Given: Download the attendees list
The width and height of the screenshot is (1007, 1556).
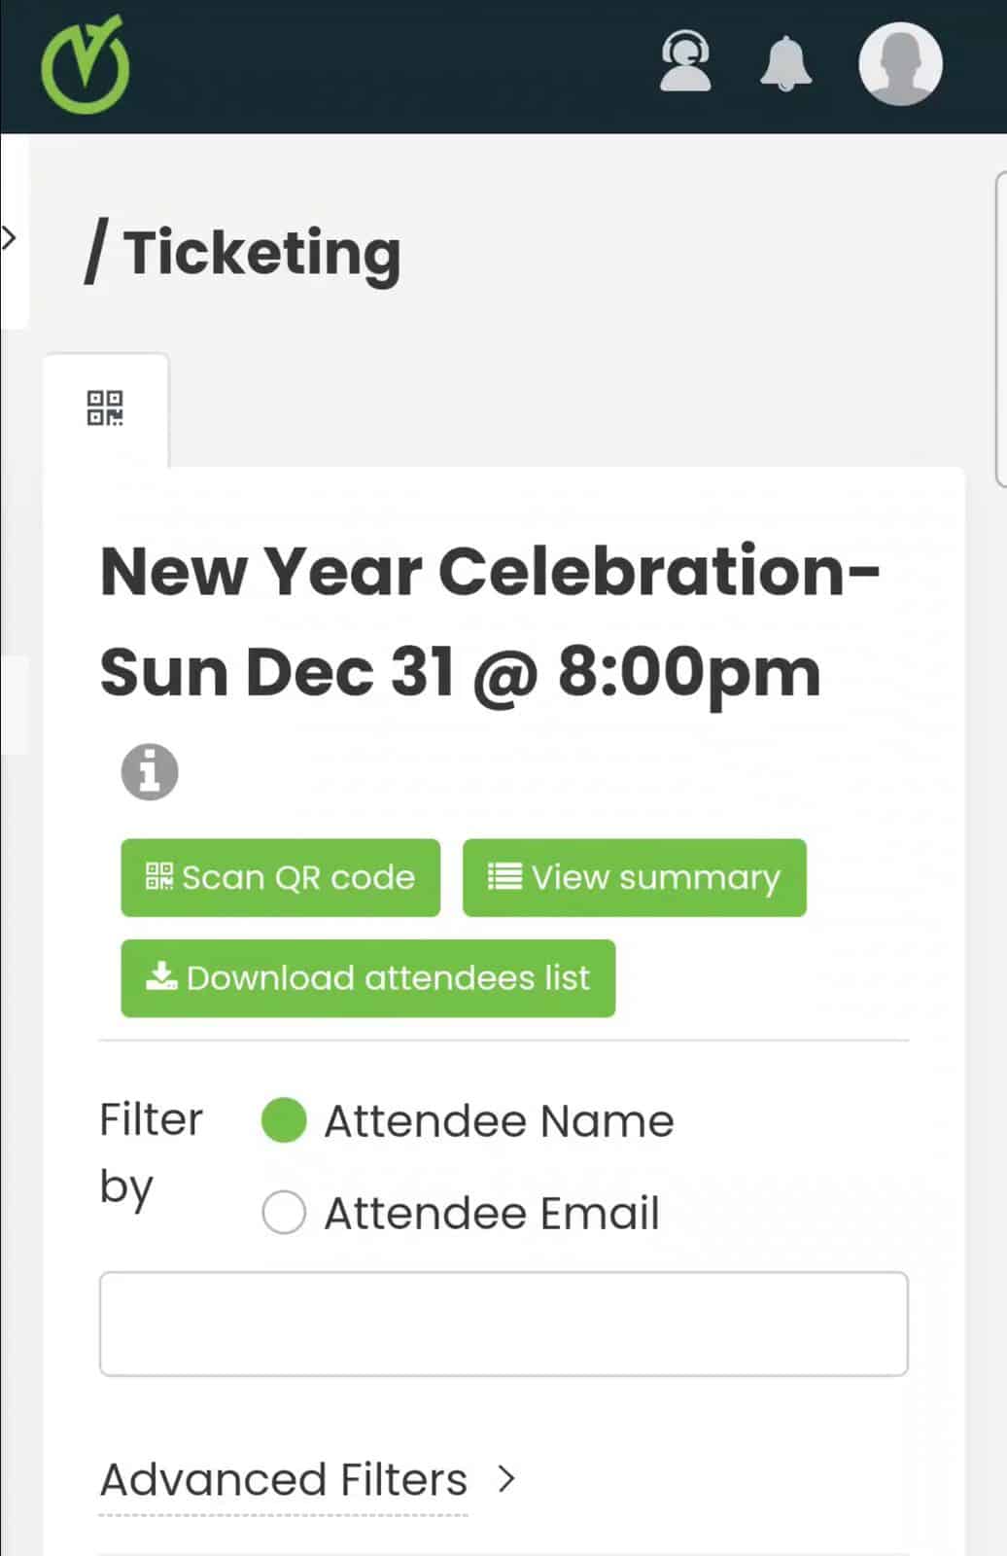Looking at the screenshot, I should pyautogui.click(x=367, y=978).
